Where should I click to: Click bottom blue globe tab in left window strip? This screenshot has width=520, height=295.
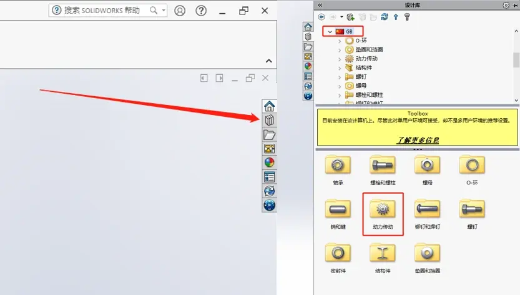point(269,205)
